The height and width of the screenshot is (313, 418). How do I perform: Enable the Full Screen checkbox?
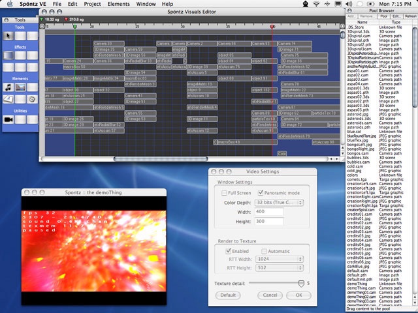(223, 193)
